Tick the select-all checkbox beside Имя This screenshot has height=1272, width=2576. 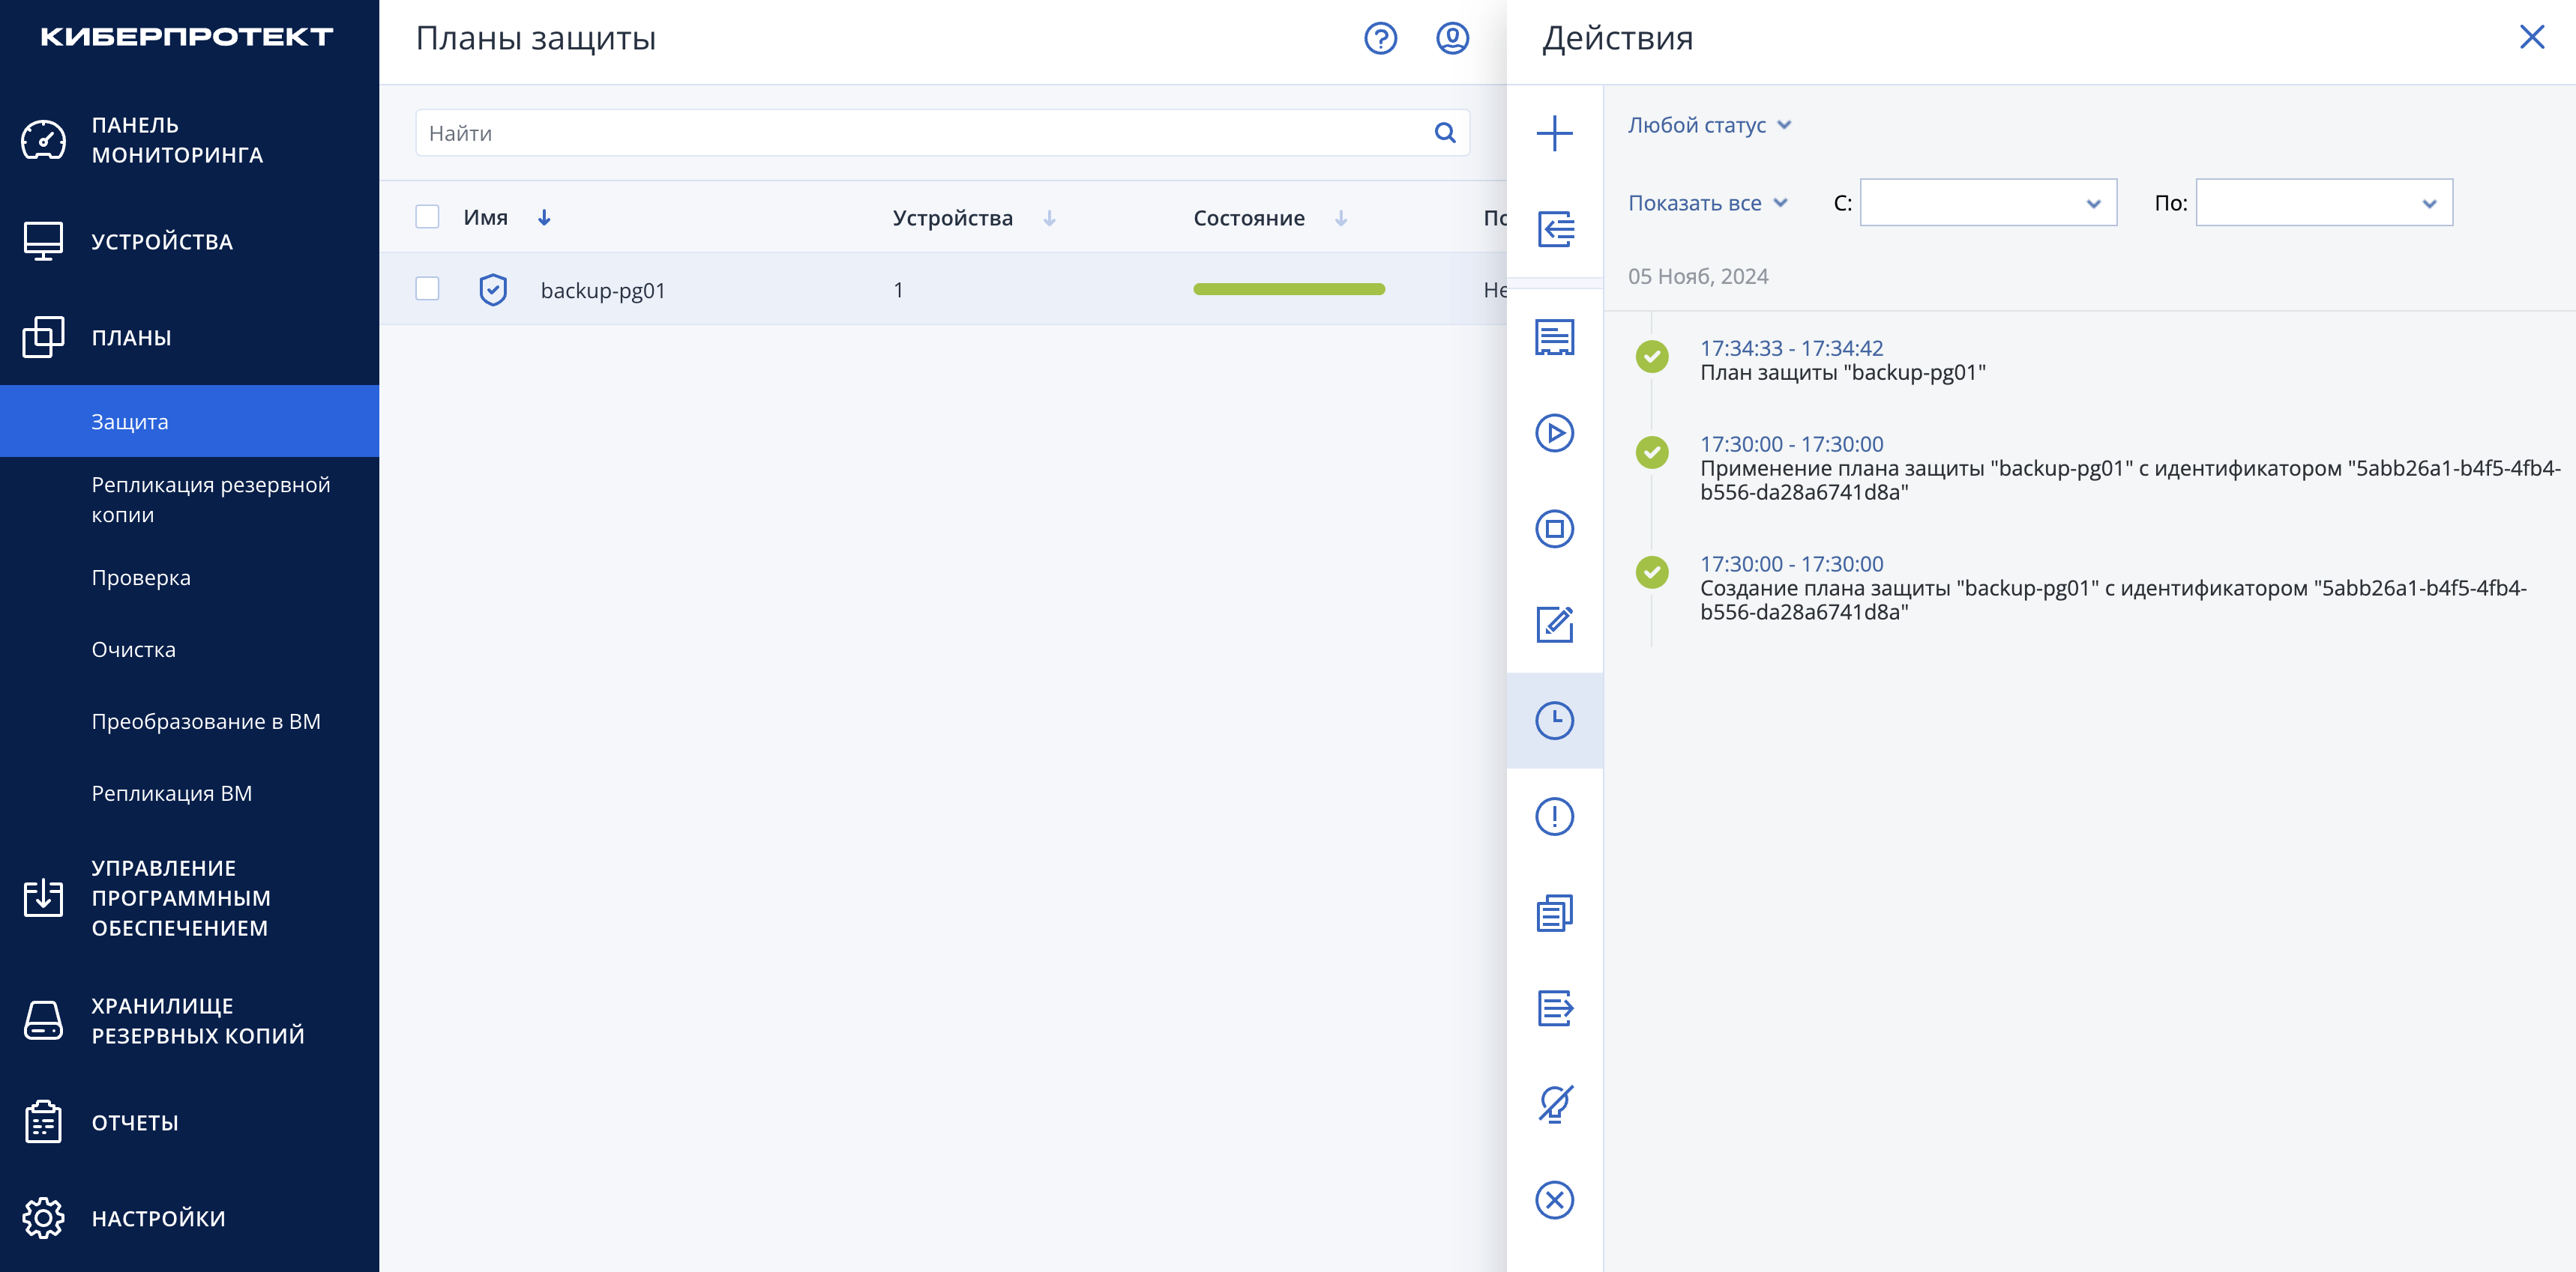[x=427, y=216]
